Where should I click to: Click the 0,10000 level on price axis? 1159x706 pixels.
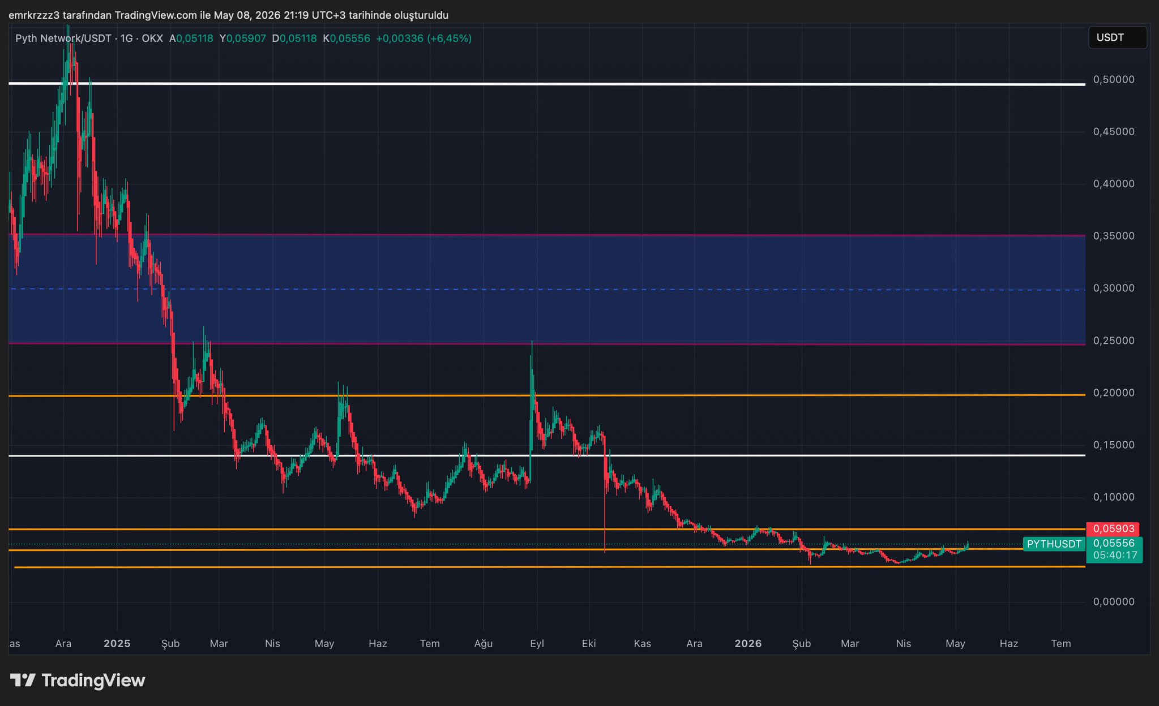1114,497
